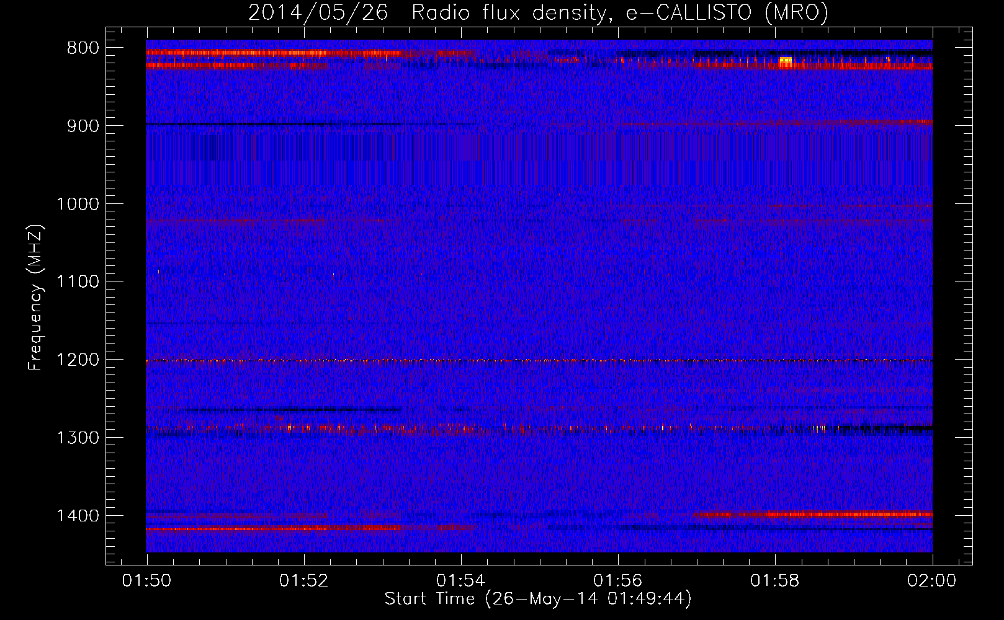Select the 1200 frequency tick label
Screen dimensions: 1004x620
click(78, 360)
